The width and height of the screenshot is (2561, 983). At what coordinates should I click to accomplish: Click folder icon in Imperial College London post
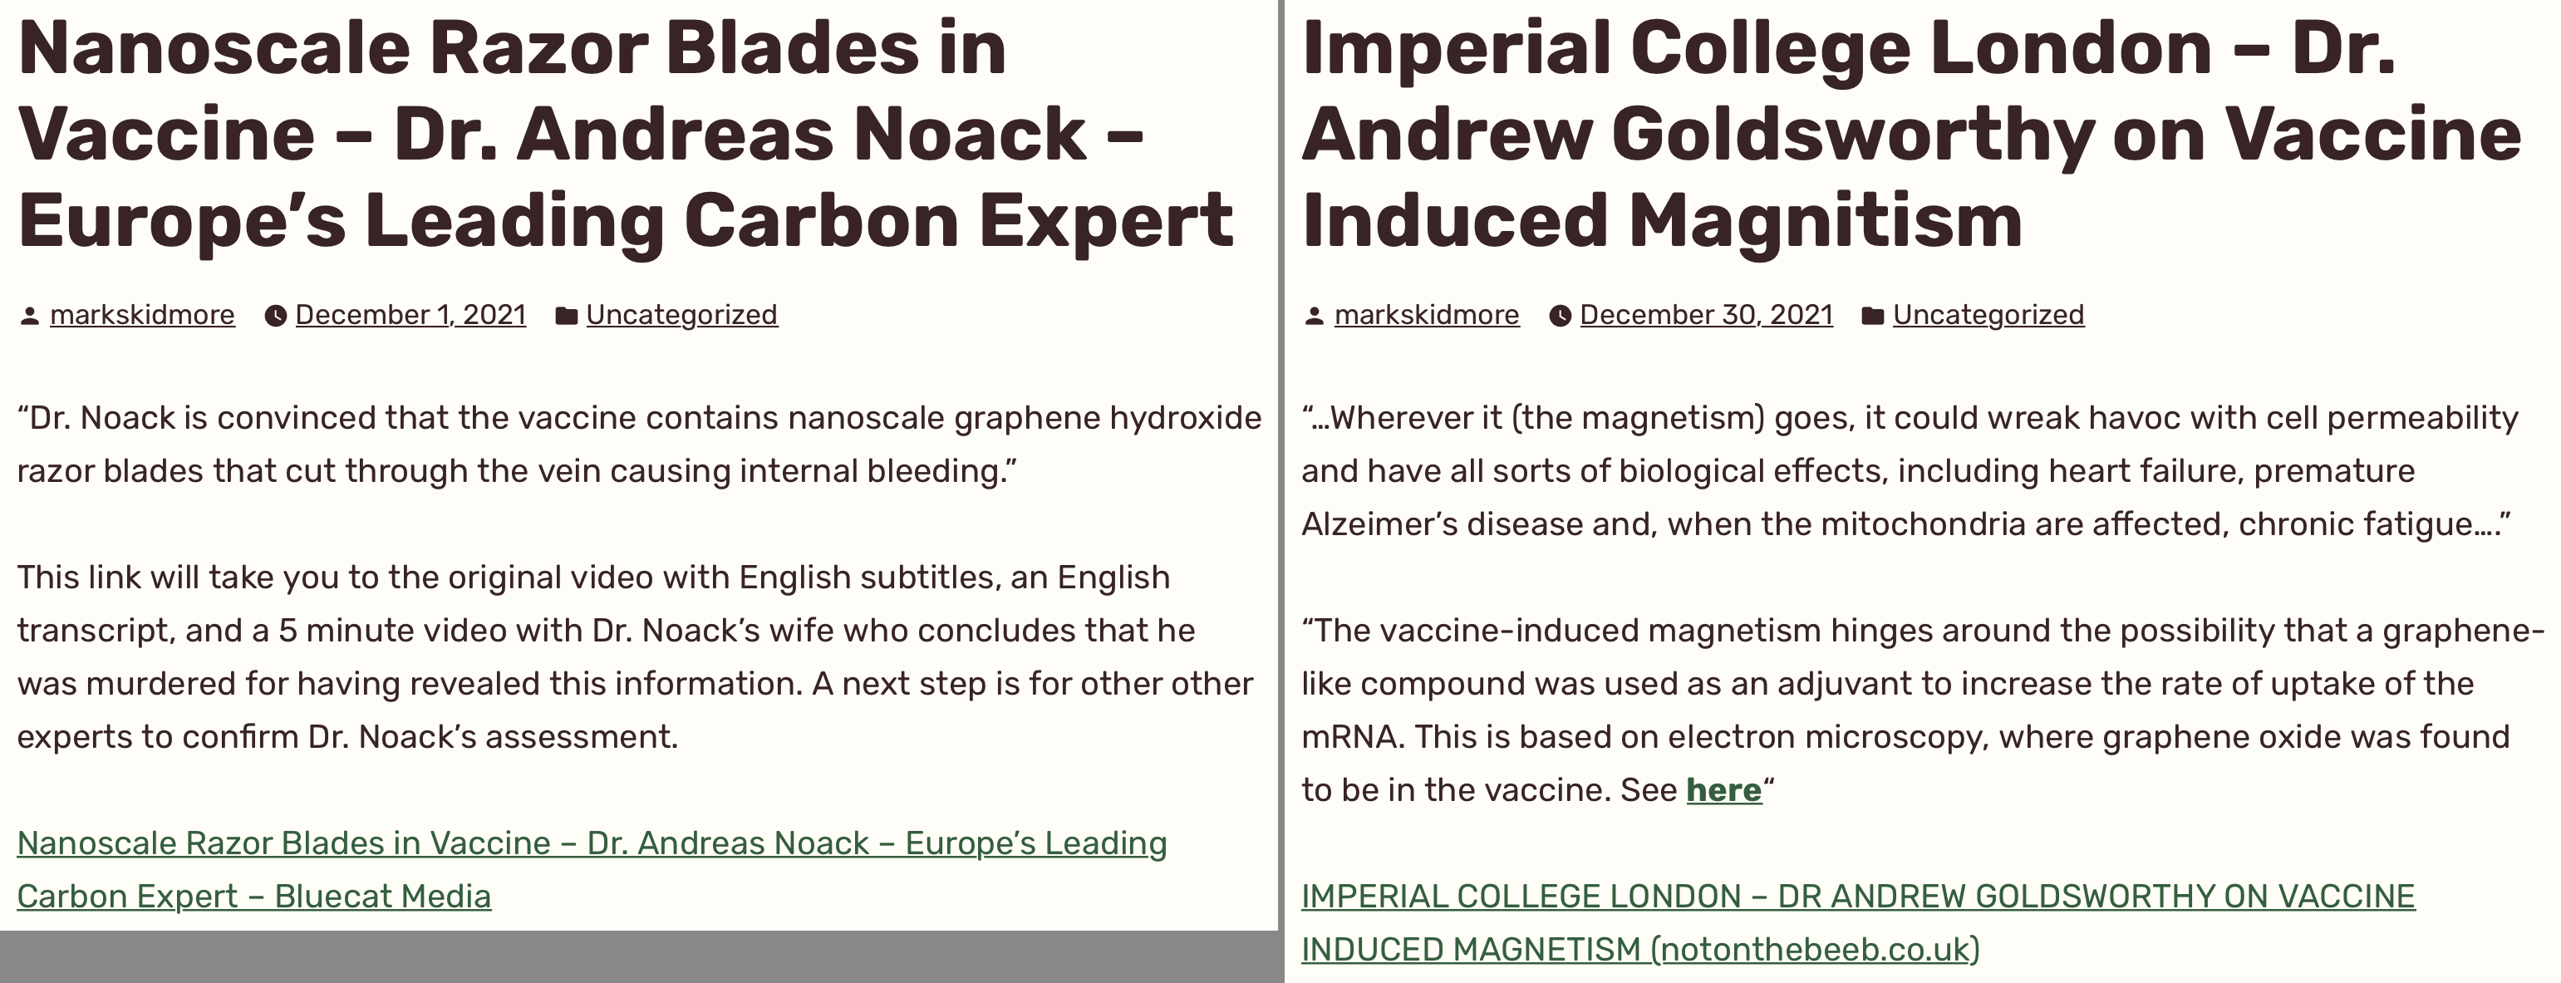(x=1873, y=316)
